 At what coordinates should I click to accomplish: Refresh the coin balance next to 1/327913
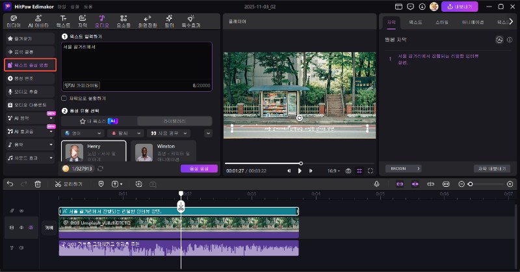click(x=101, y=169)
